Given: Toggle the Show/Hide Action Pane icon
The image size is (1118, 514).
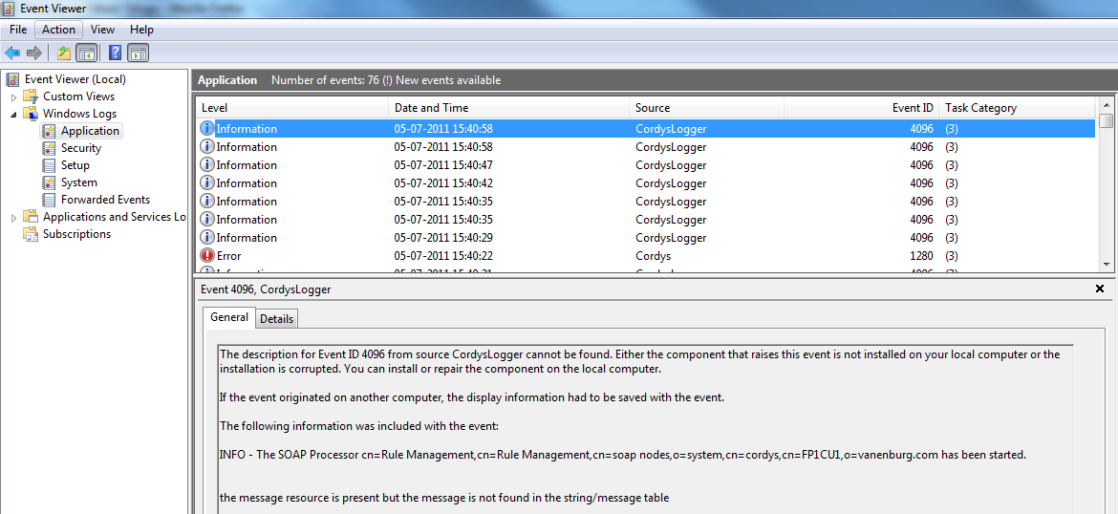Looking at the screenshot, I should pos(138,54).
